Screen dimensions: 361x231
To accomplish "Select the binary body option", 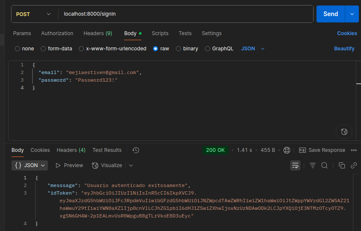I will (x=187, y=49).
